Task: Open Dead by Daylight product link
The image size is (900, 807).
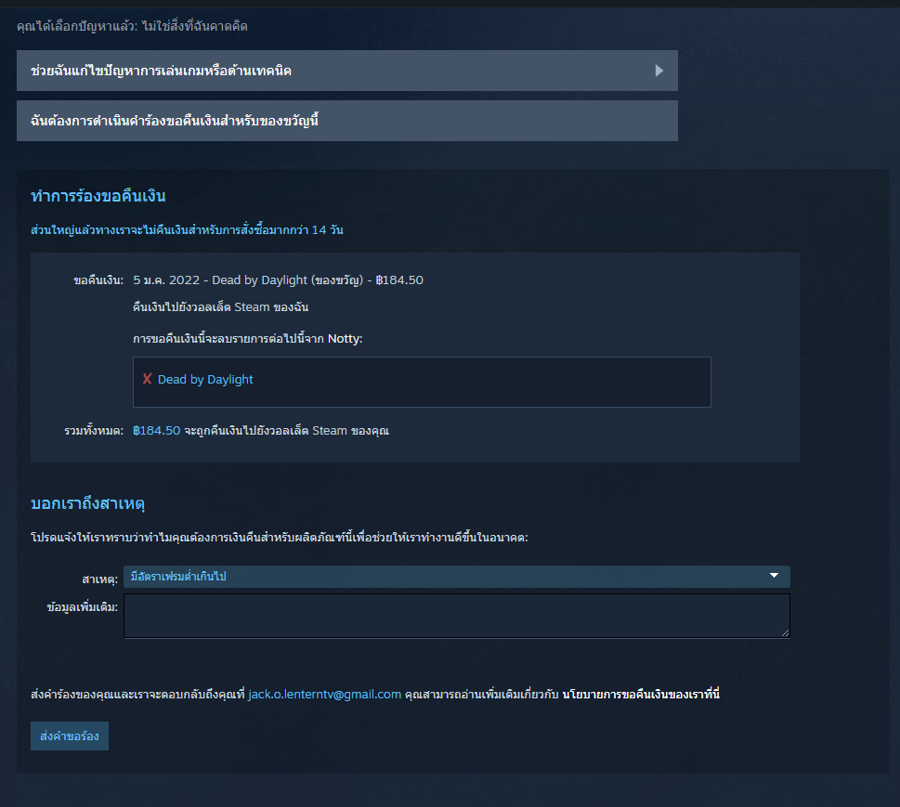Action: coord(205,380)
